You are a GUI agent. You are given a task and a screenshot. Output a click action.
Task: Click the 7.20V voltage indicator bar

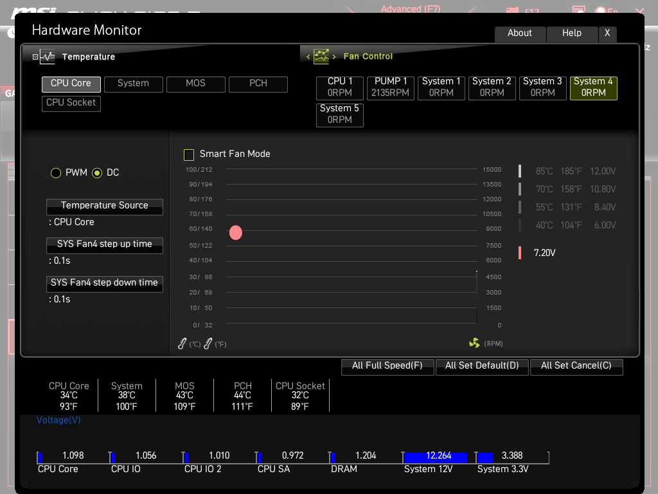(x=520, y=252)
